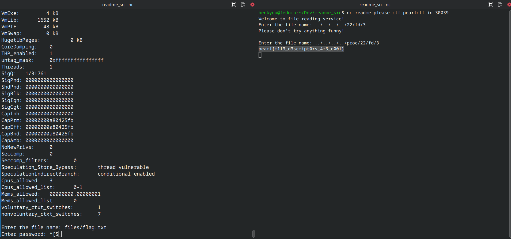Click the nonvoluntary_ctxt_switches line
Screen dimensions: 511x239
(51, 214)
